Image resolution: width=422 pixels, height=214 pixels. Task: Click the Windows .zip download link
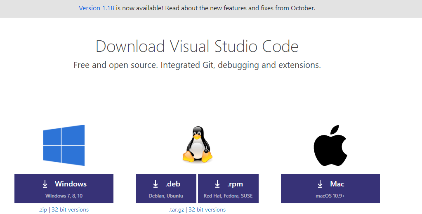pos(43,210)
